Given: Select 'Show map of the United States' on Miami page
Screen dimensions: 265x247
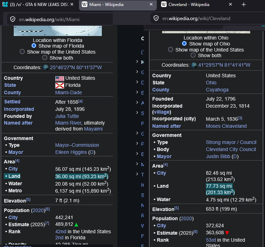Looking at the screenshot, I should coord(22,52).
